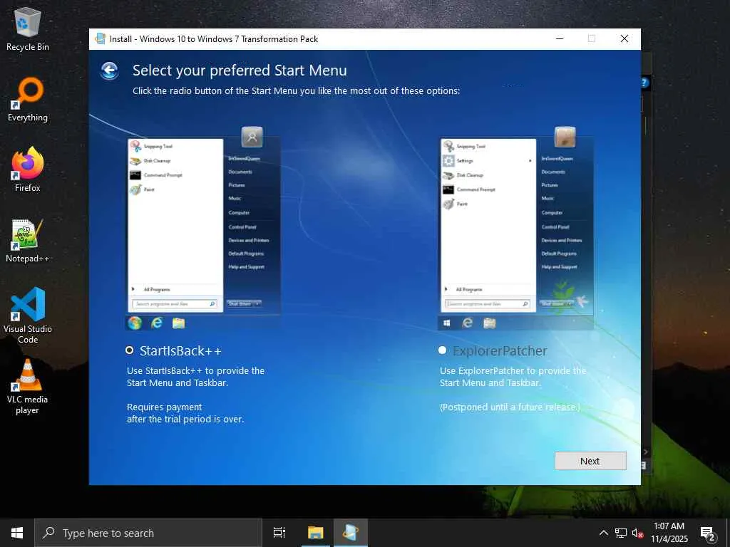Open the Everything desktop shortcut

pyautogui.click(x=28, y=100)
